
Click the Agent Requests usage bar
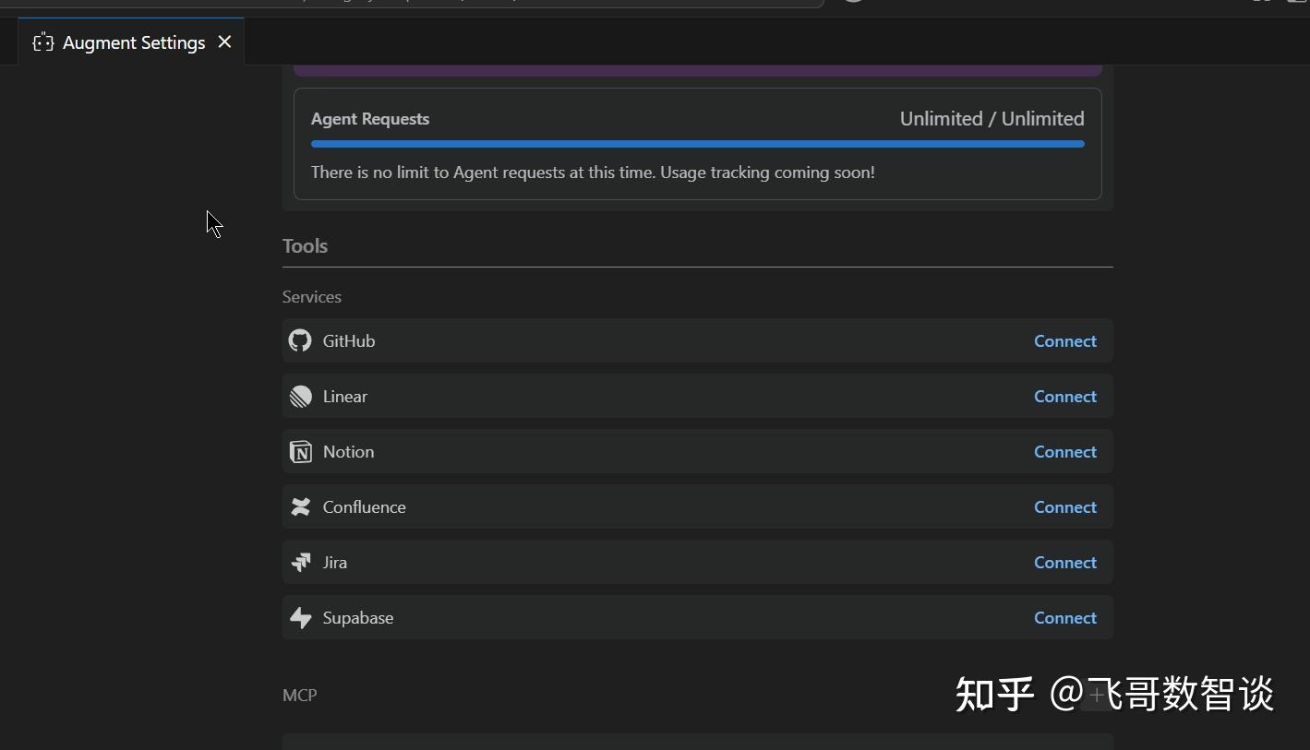pyautogui.click(x=697, y=144)
